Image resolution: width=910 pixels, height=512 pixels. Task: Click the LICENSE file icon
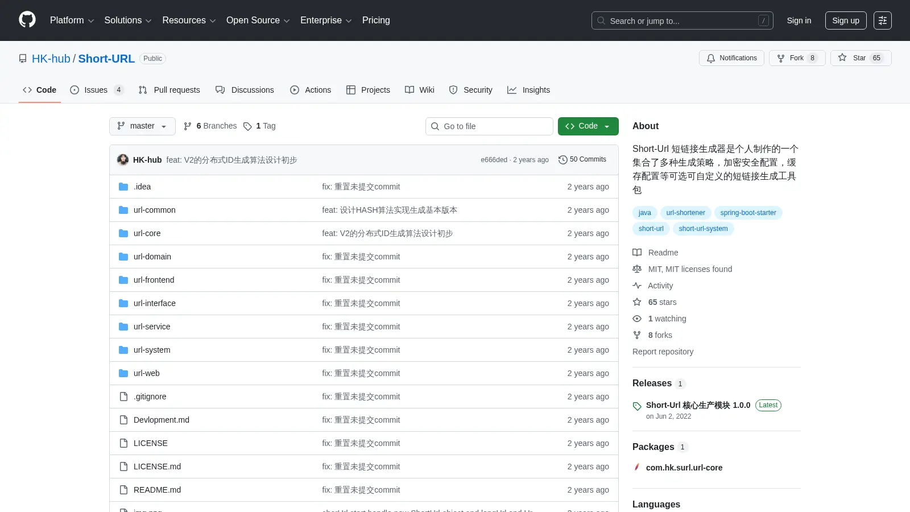pyautogui.click(x=123, y=443)
